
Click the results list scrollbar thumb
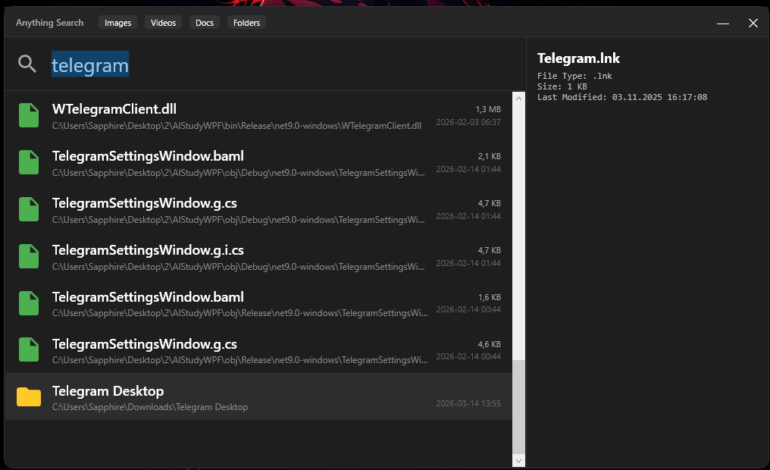(518, 406)
